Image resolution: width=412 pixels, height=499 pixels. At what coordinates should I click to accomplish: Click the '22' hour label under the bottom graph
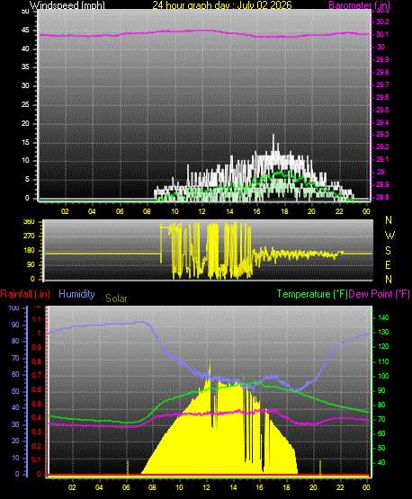340,487
